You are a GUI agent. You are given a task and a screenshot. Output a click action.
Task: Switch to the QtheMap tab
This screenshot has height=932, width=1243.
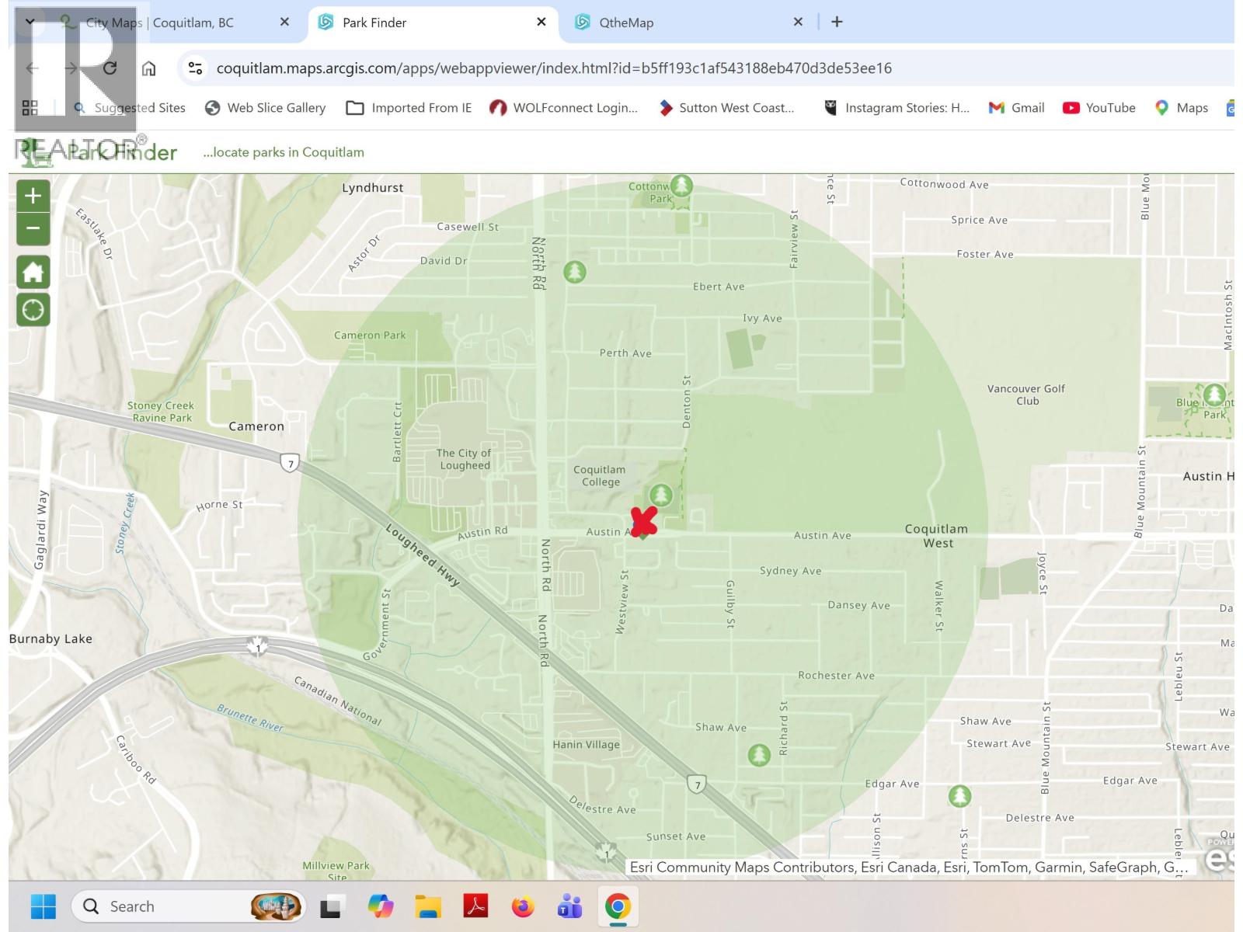[x=626, y=23]
